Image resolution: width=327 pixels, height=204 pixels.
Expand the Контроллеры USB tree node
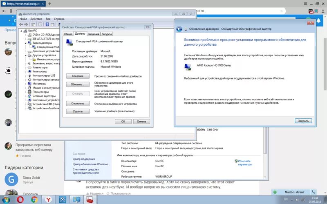[x=26, y=75]
